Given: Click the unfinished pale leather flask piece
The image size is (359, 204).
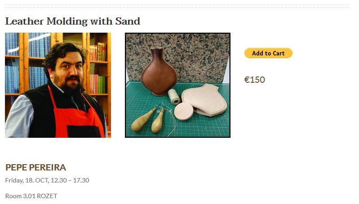Looking at the screenshot, I should pyautogui.click(x=205, y=100).
